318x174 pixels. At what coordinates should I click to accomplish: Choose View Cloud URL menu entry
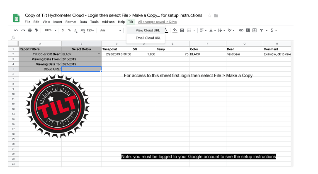[148, 30]
